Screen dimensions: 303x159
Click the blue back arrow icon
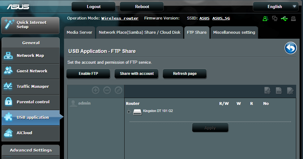point(290,48)
